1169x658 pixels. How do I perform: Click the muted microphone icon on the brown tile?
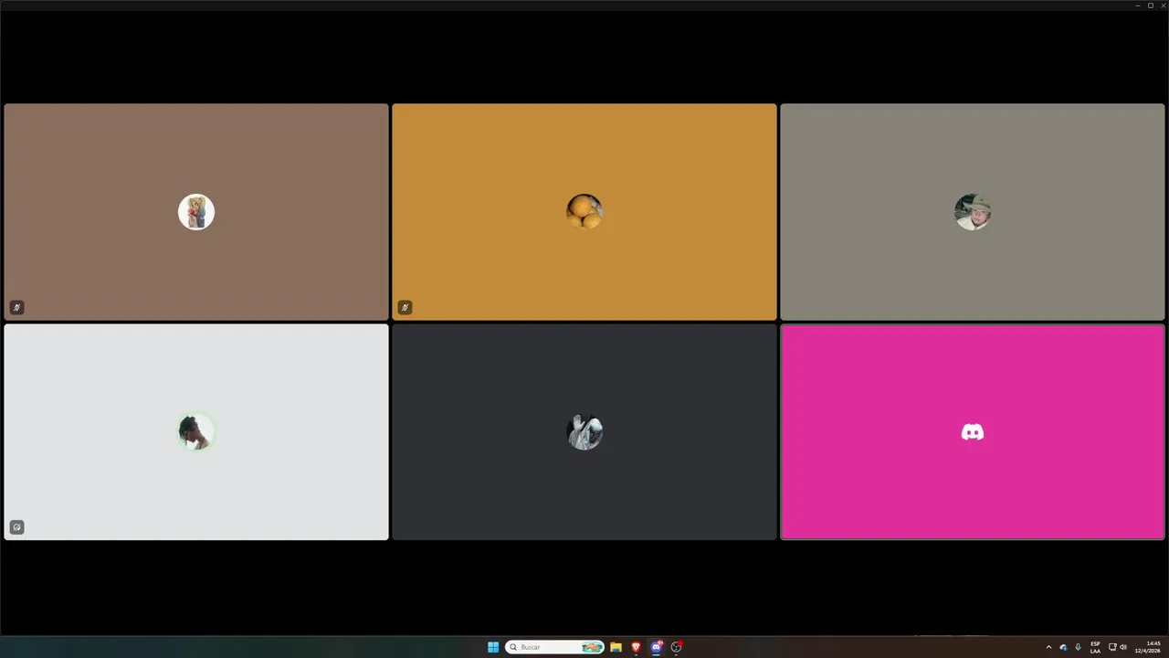[x=16, y=307]
